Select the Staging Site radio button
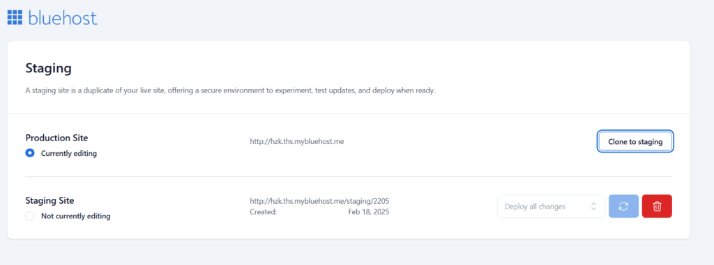This screenshot has height=265, width=714. (x=30, y=216)
